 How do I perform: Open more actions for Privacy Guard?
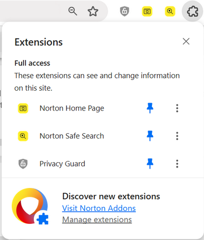pyautogui.click(x=177, y=164)
